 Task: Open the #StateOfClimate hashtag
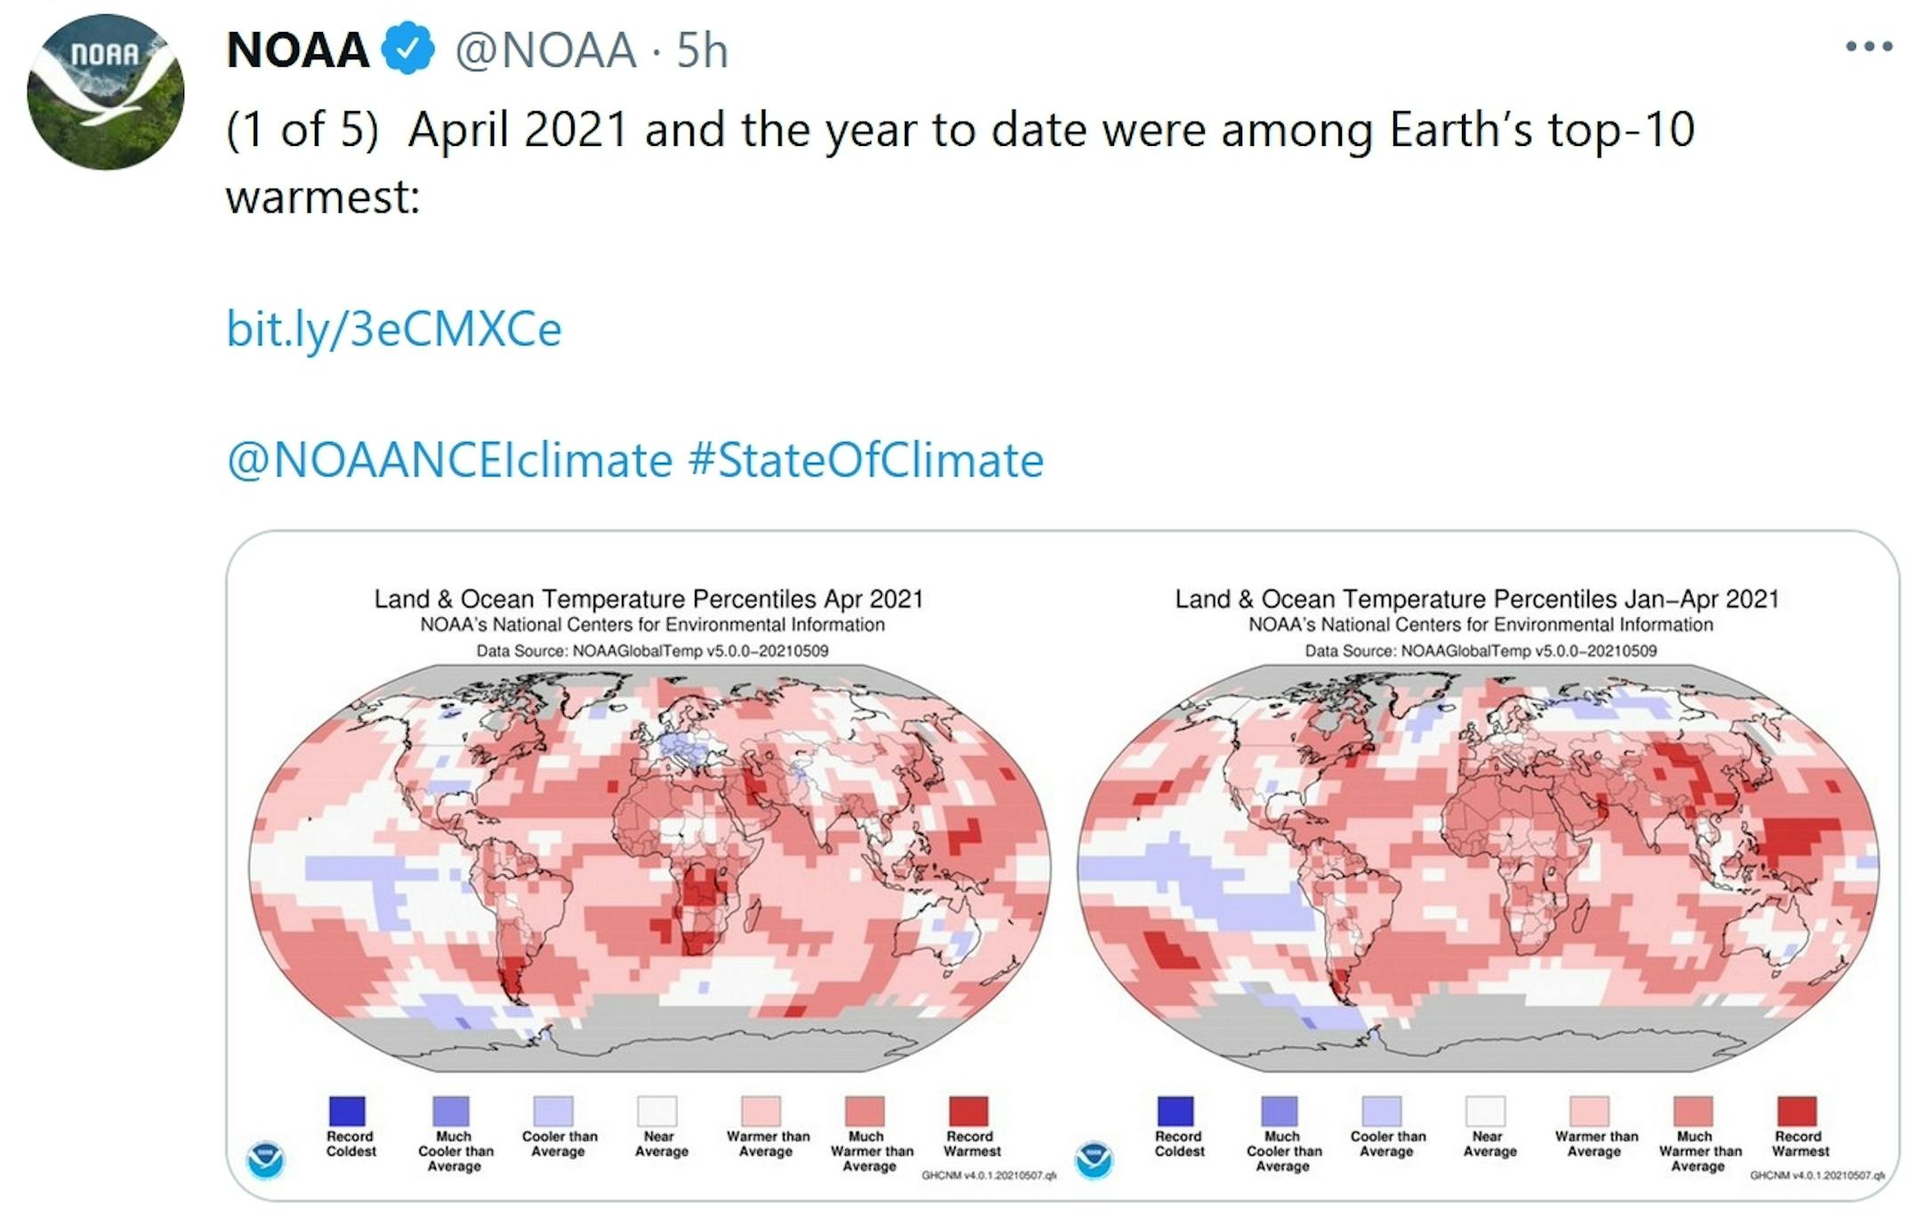[x=866, y=461]
